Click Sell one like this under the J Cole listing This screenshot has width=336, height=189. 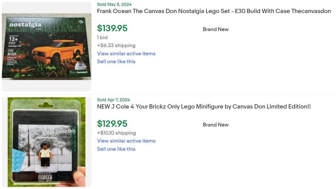click(x=116, y=149)
